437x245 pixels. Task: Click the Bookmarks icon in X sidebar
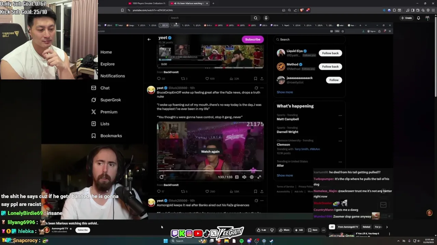click(94, 135)
